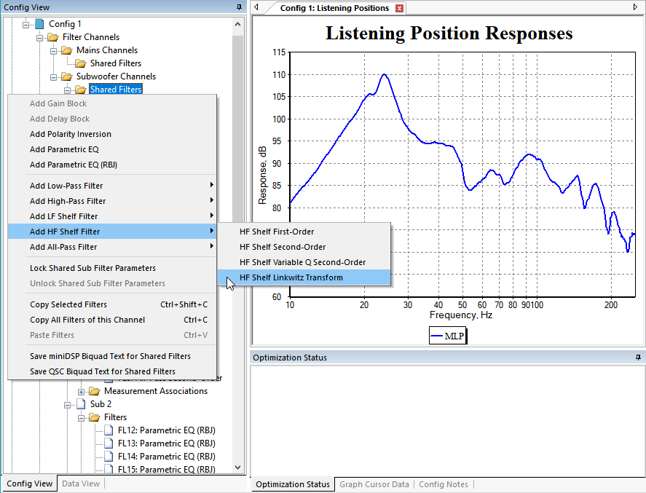Click the left tab-scroll arrow in graph pane

click(256, 7)
